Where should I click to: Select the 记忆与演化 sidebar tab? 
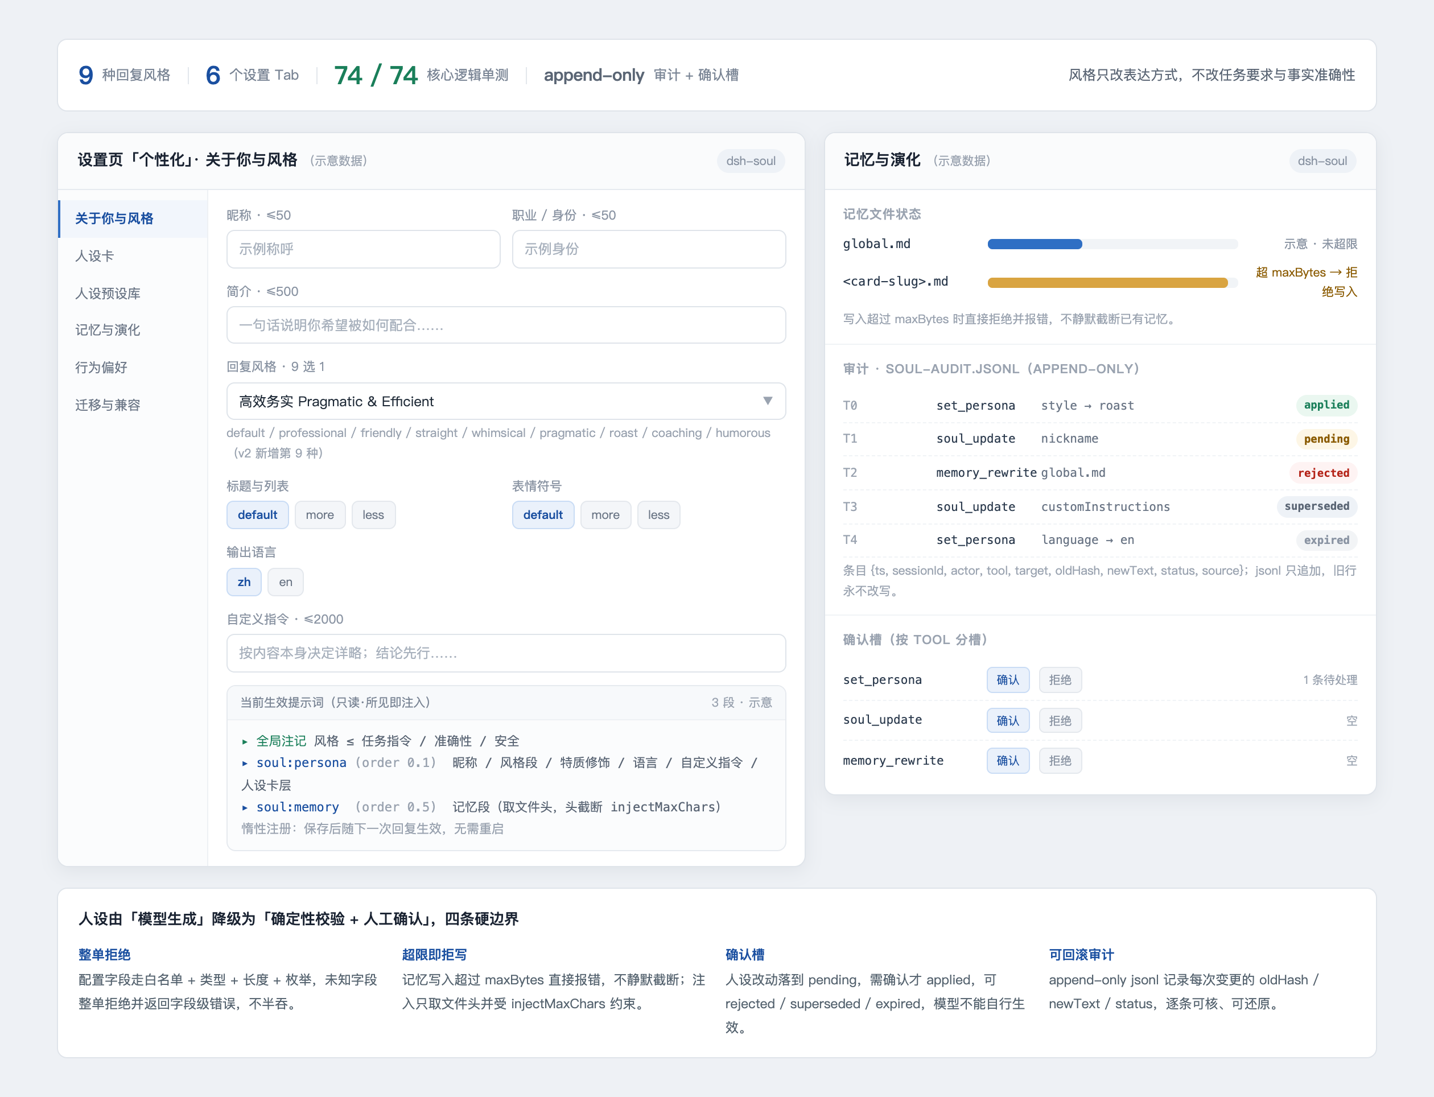coord(133,330)
